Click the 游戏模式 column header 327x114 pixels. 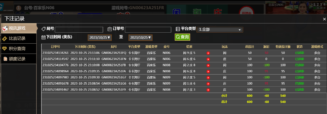[x=317, y=46]
